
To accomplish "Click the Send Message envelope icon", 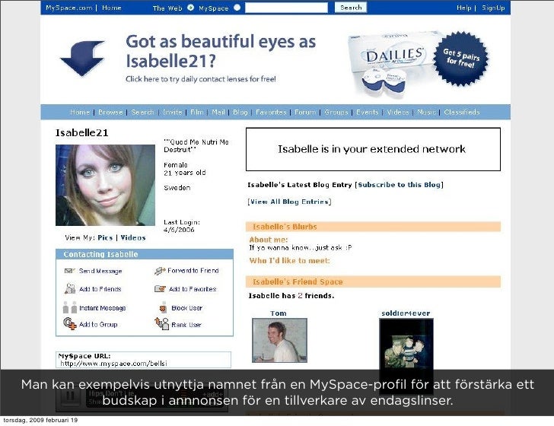I will point(69,271).
